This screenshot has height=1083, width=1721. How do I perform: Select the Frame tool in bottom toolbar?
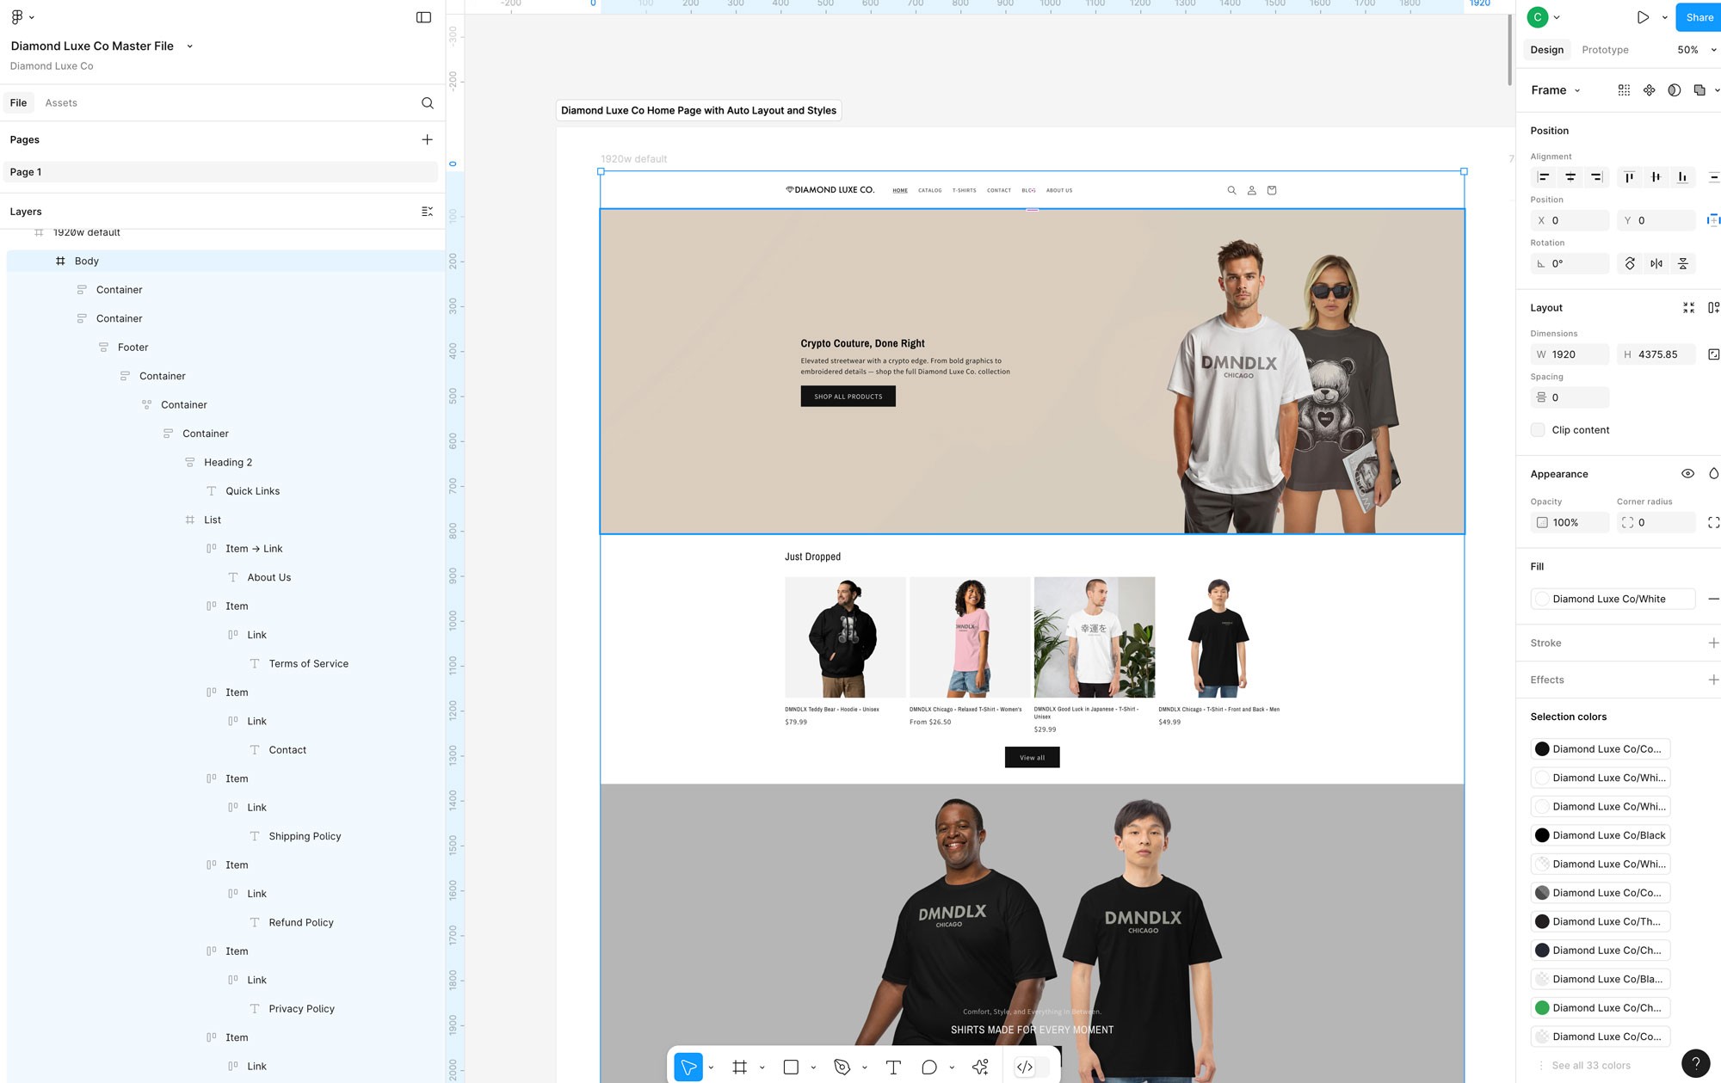[739, 1067]
